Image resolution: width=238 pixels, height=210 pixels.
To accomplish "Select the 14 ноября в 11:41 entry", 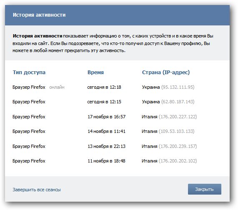I will [x=107, y=131].
